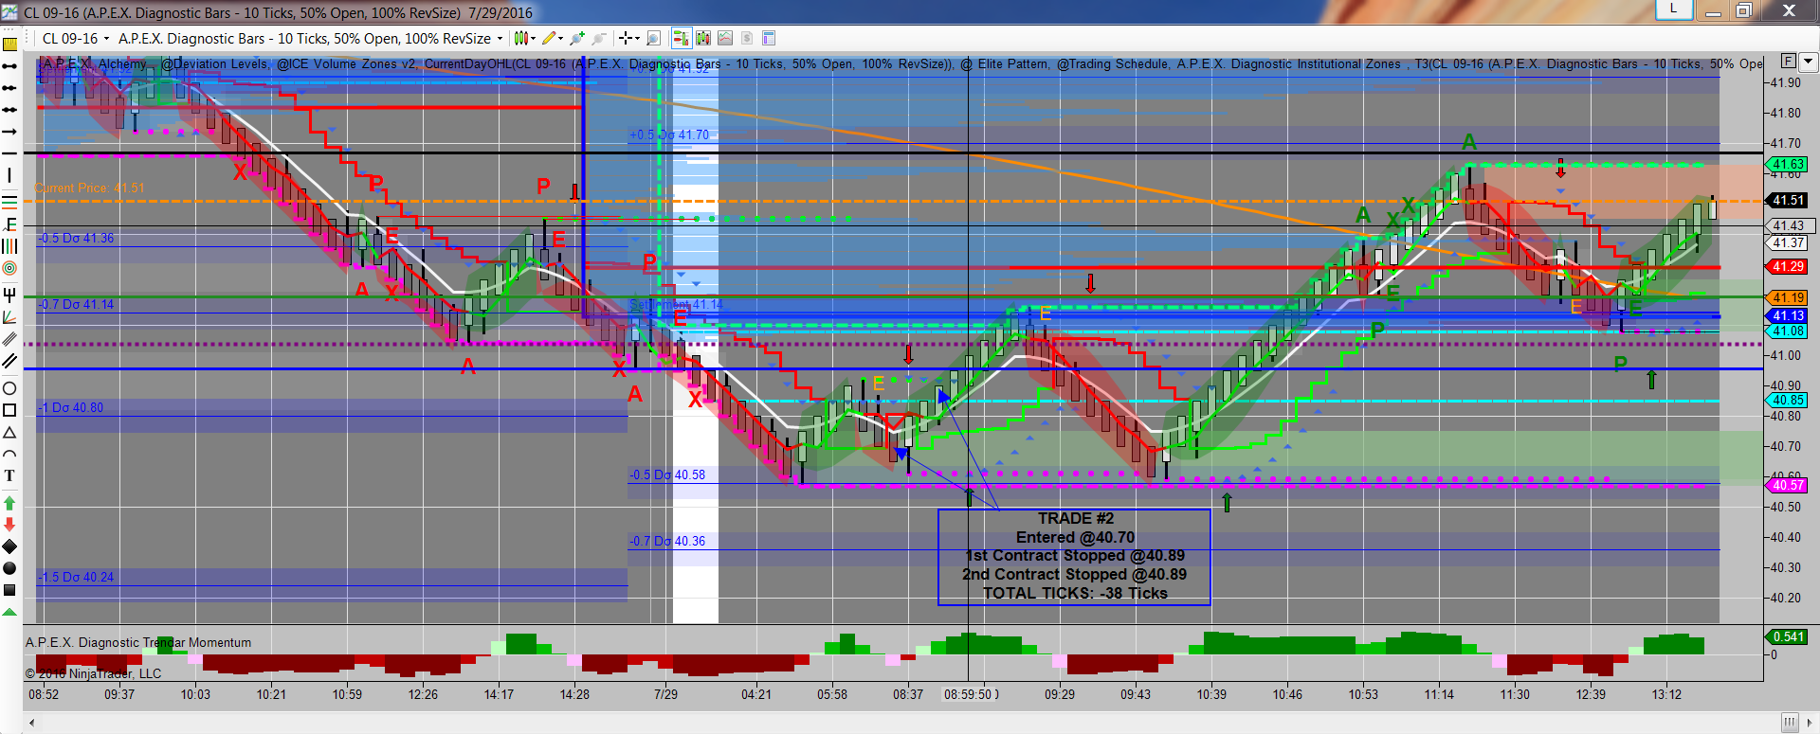Click the blue 41.13 price marker
The width and height of the screenshot is (1820, 734).
[x=1788, y=315]
